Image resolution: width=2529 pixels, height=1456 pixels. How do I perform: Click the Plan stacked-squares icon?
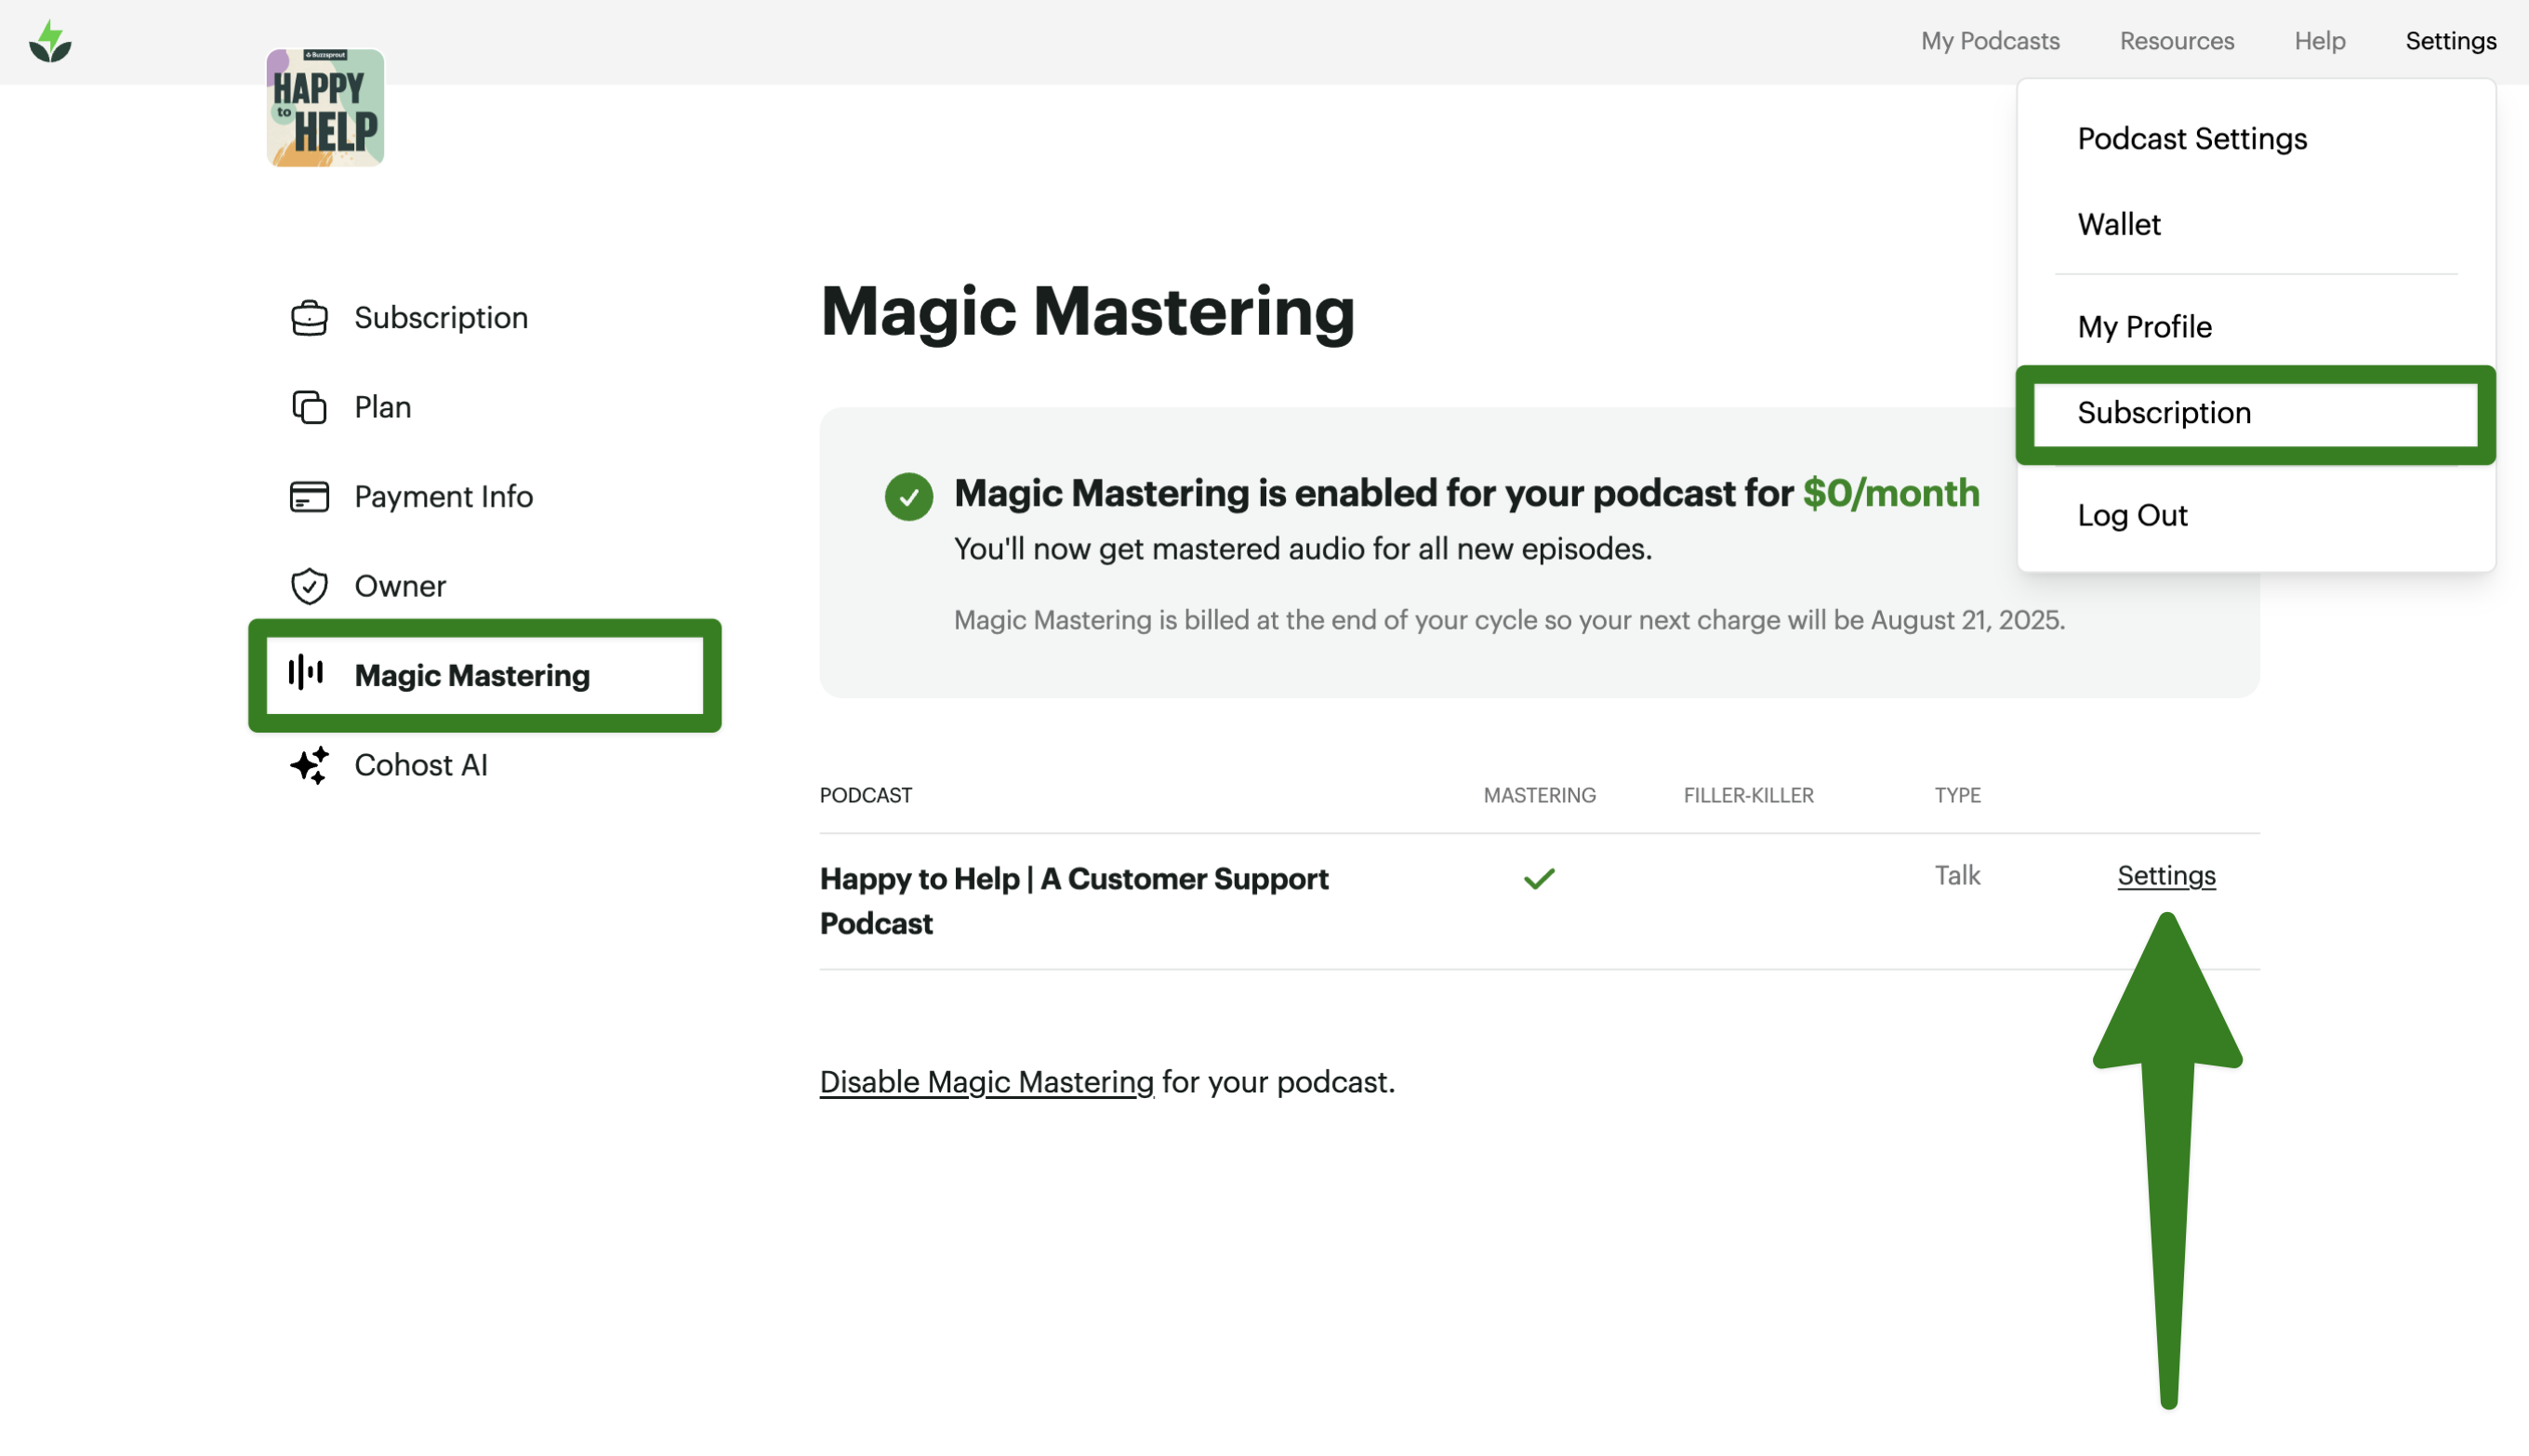click(309, 407)
